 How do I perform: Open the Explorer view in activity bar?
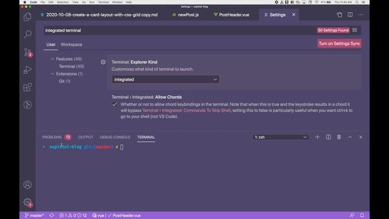click(x=27, y=17)
